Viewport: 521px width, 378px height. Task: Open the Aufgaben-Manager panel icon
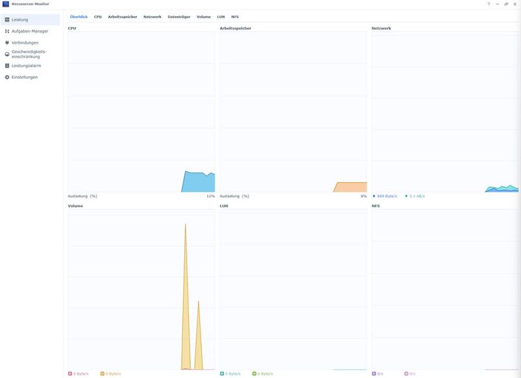(7, 30)
